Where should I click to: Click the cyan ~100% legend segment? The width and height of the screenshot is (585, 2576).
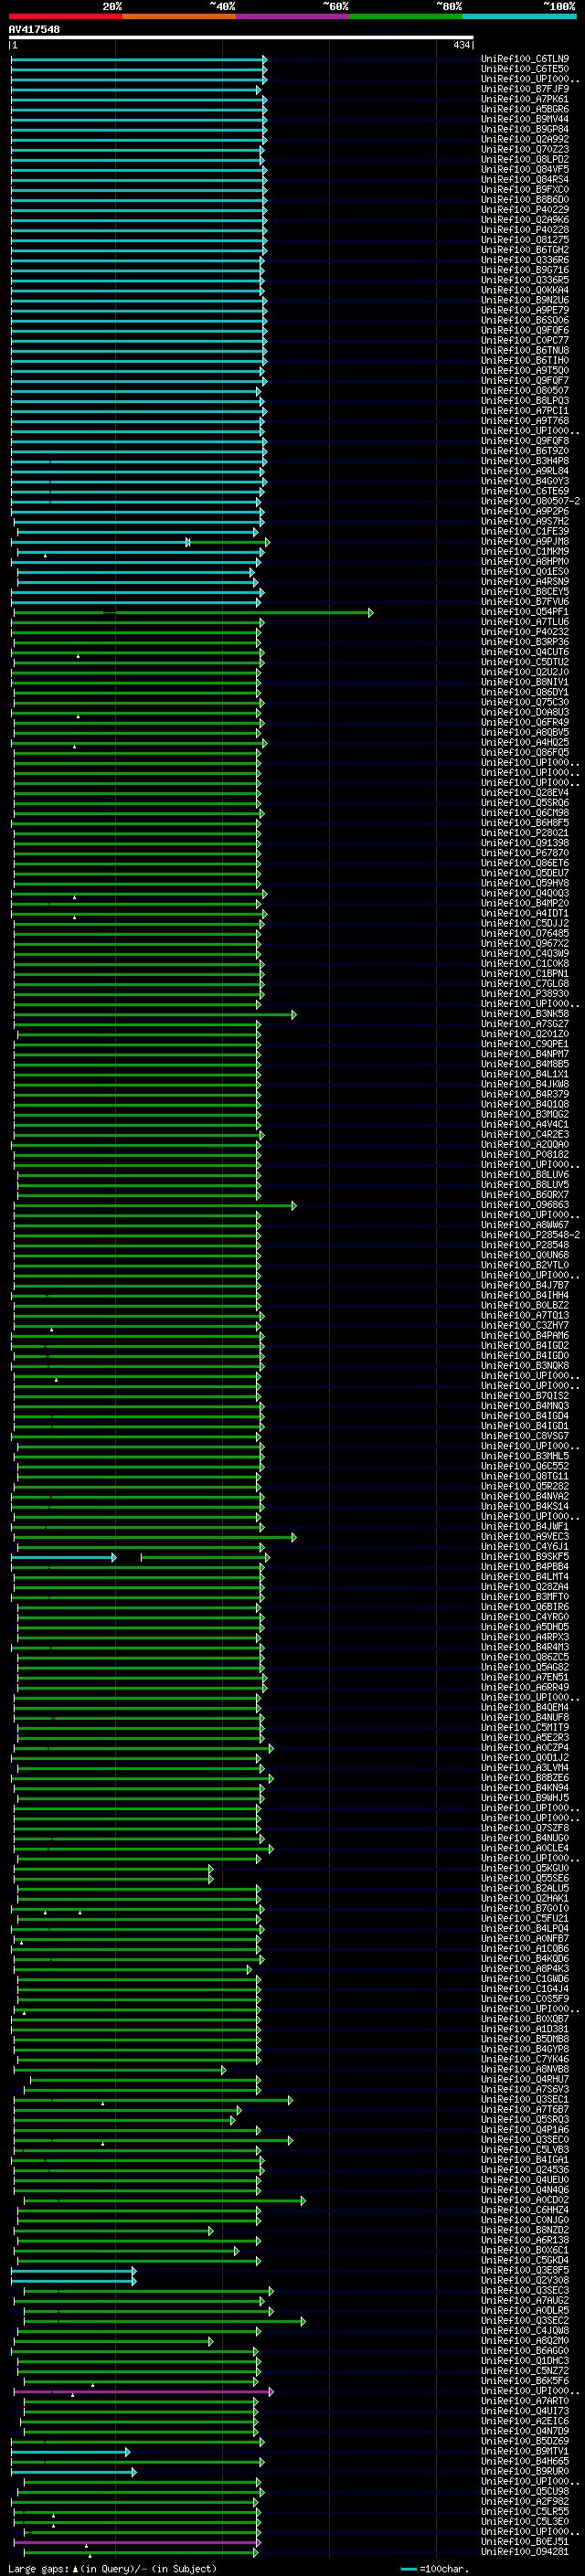pos(520,16)
